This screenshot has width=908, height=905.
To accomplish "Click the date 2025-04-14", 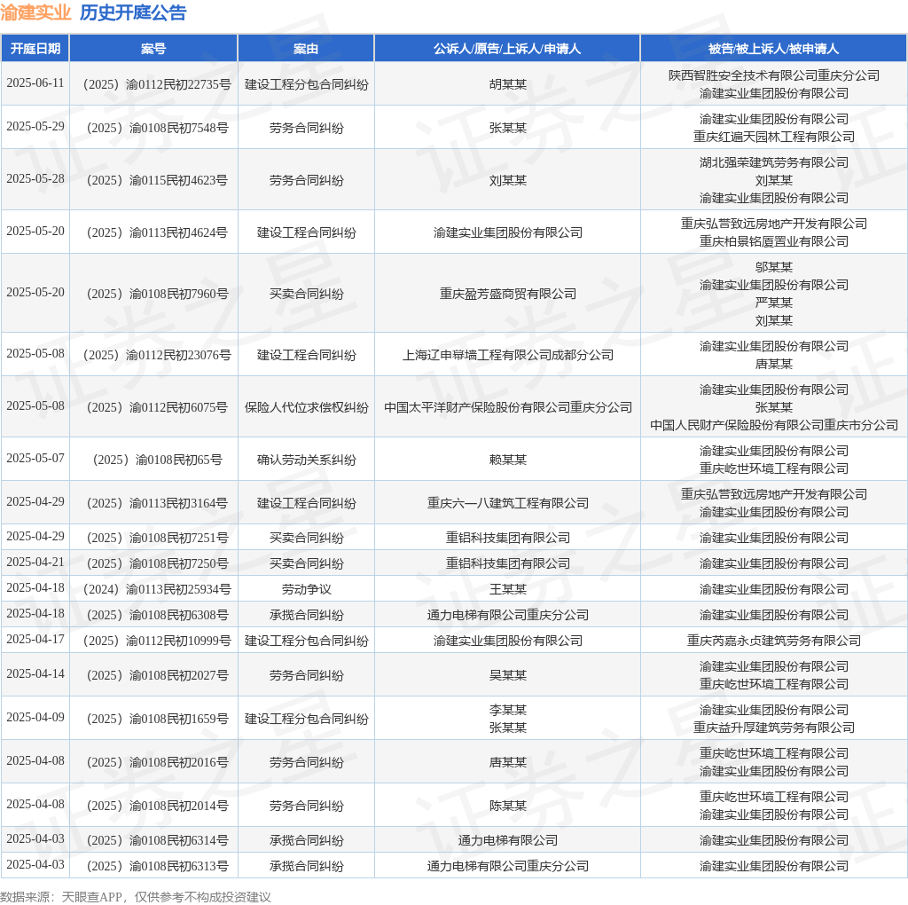I will point(35,673).
